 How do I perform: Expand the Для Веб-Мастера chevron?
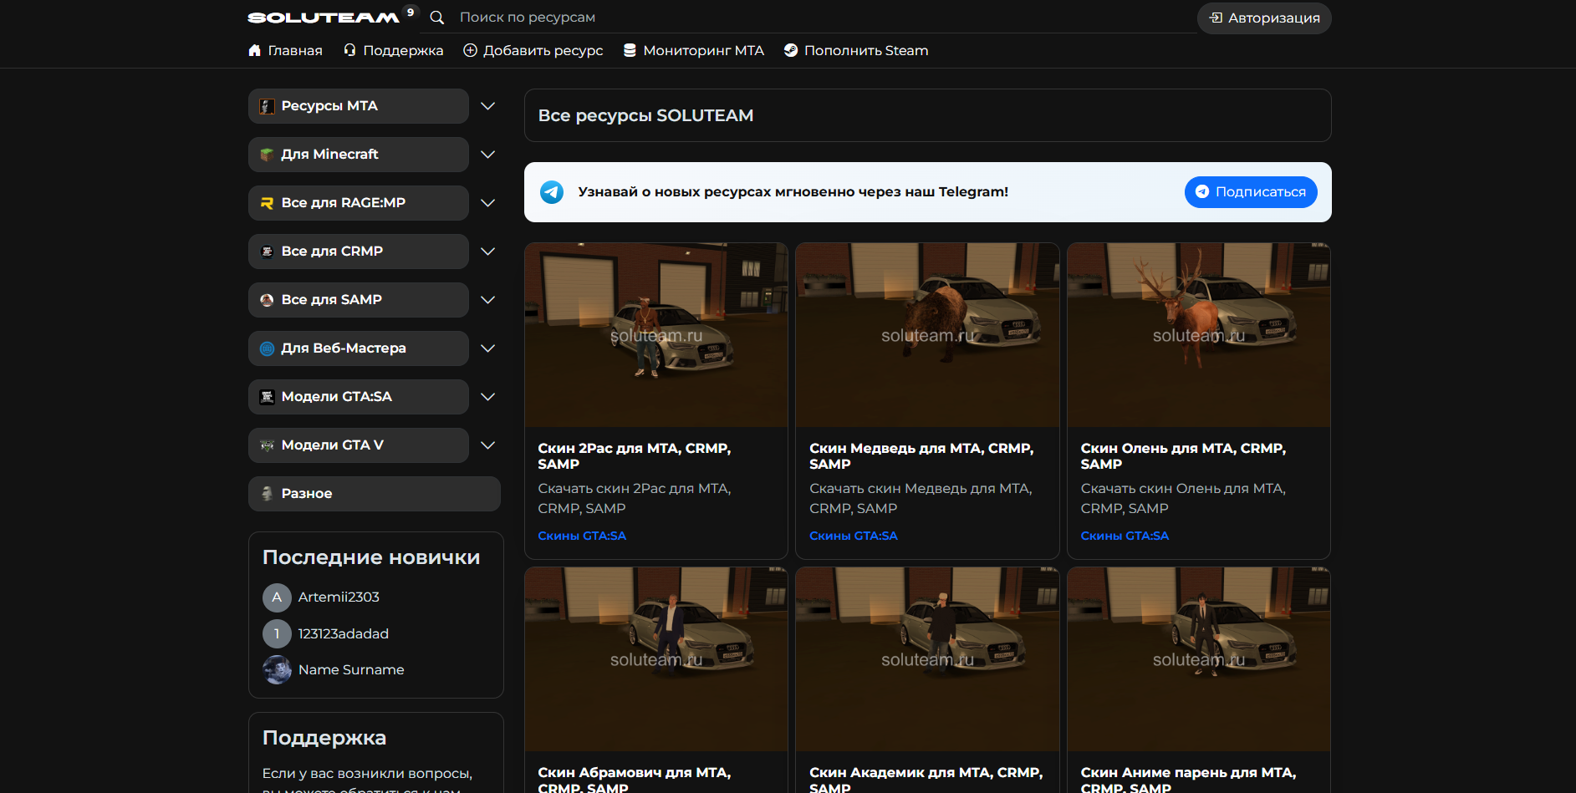(488, 348)
